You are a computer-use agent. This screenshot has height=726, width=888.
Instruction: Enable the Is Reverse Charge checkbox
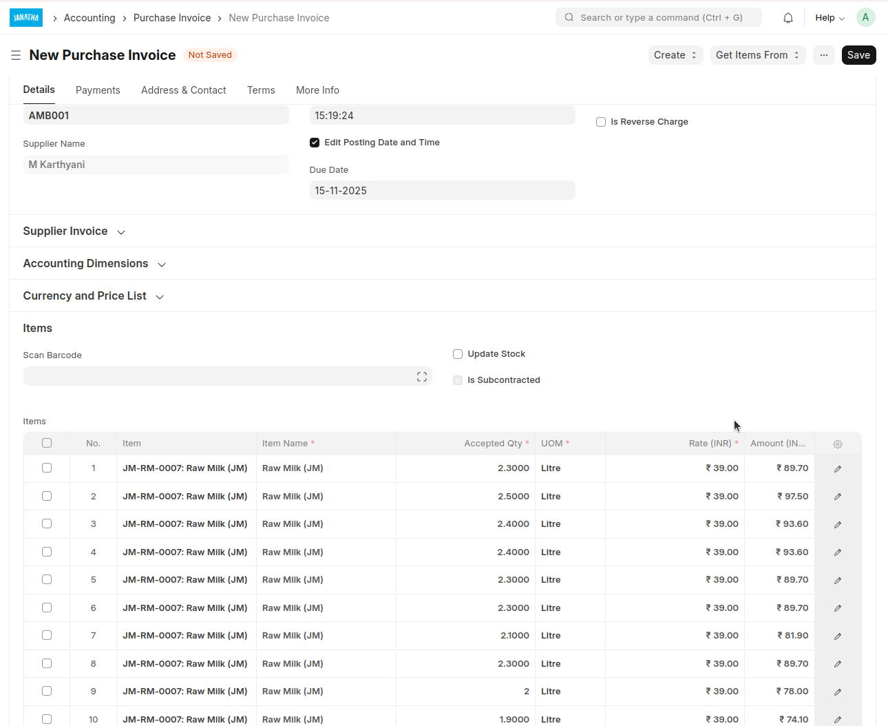coord(601,122)
